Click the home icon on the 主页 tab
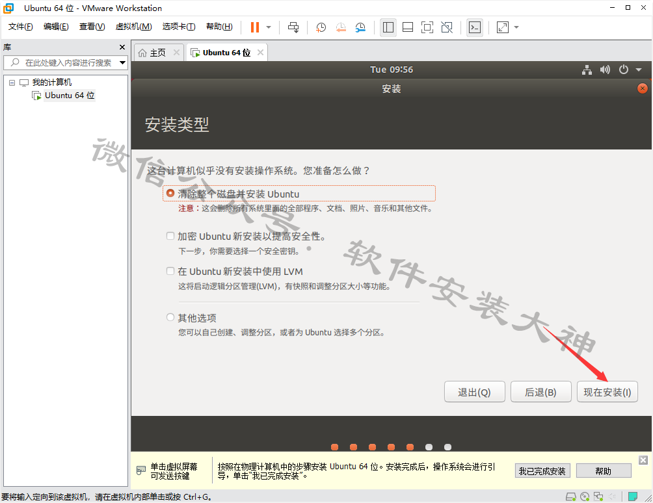Screen dimensions: 653x503 142,53
